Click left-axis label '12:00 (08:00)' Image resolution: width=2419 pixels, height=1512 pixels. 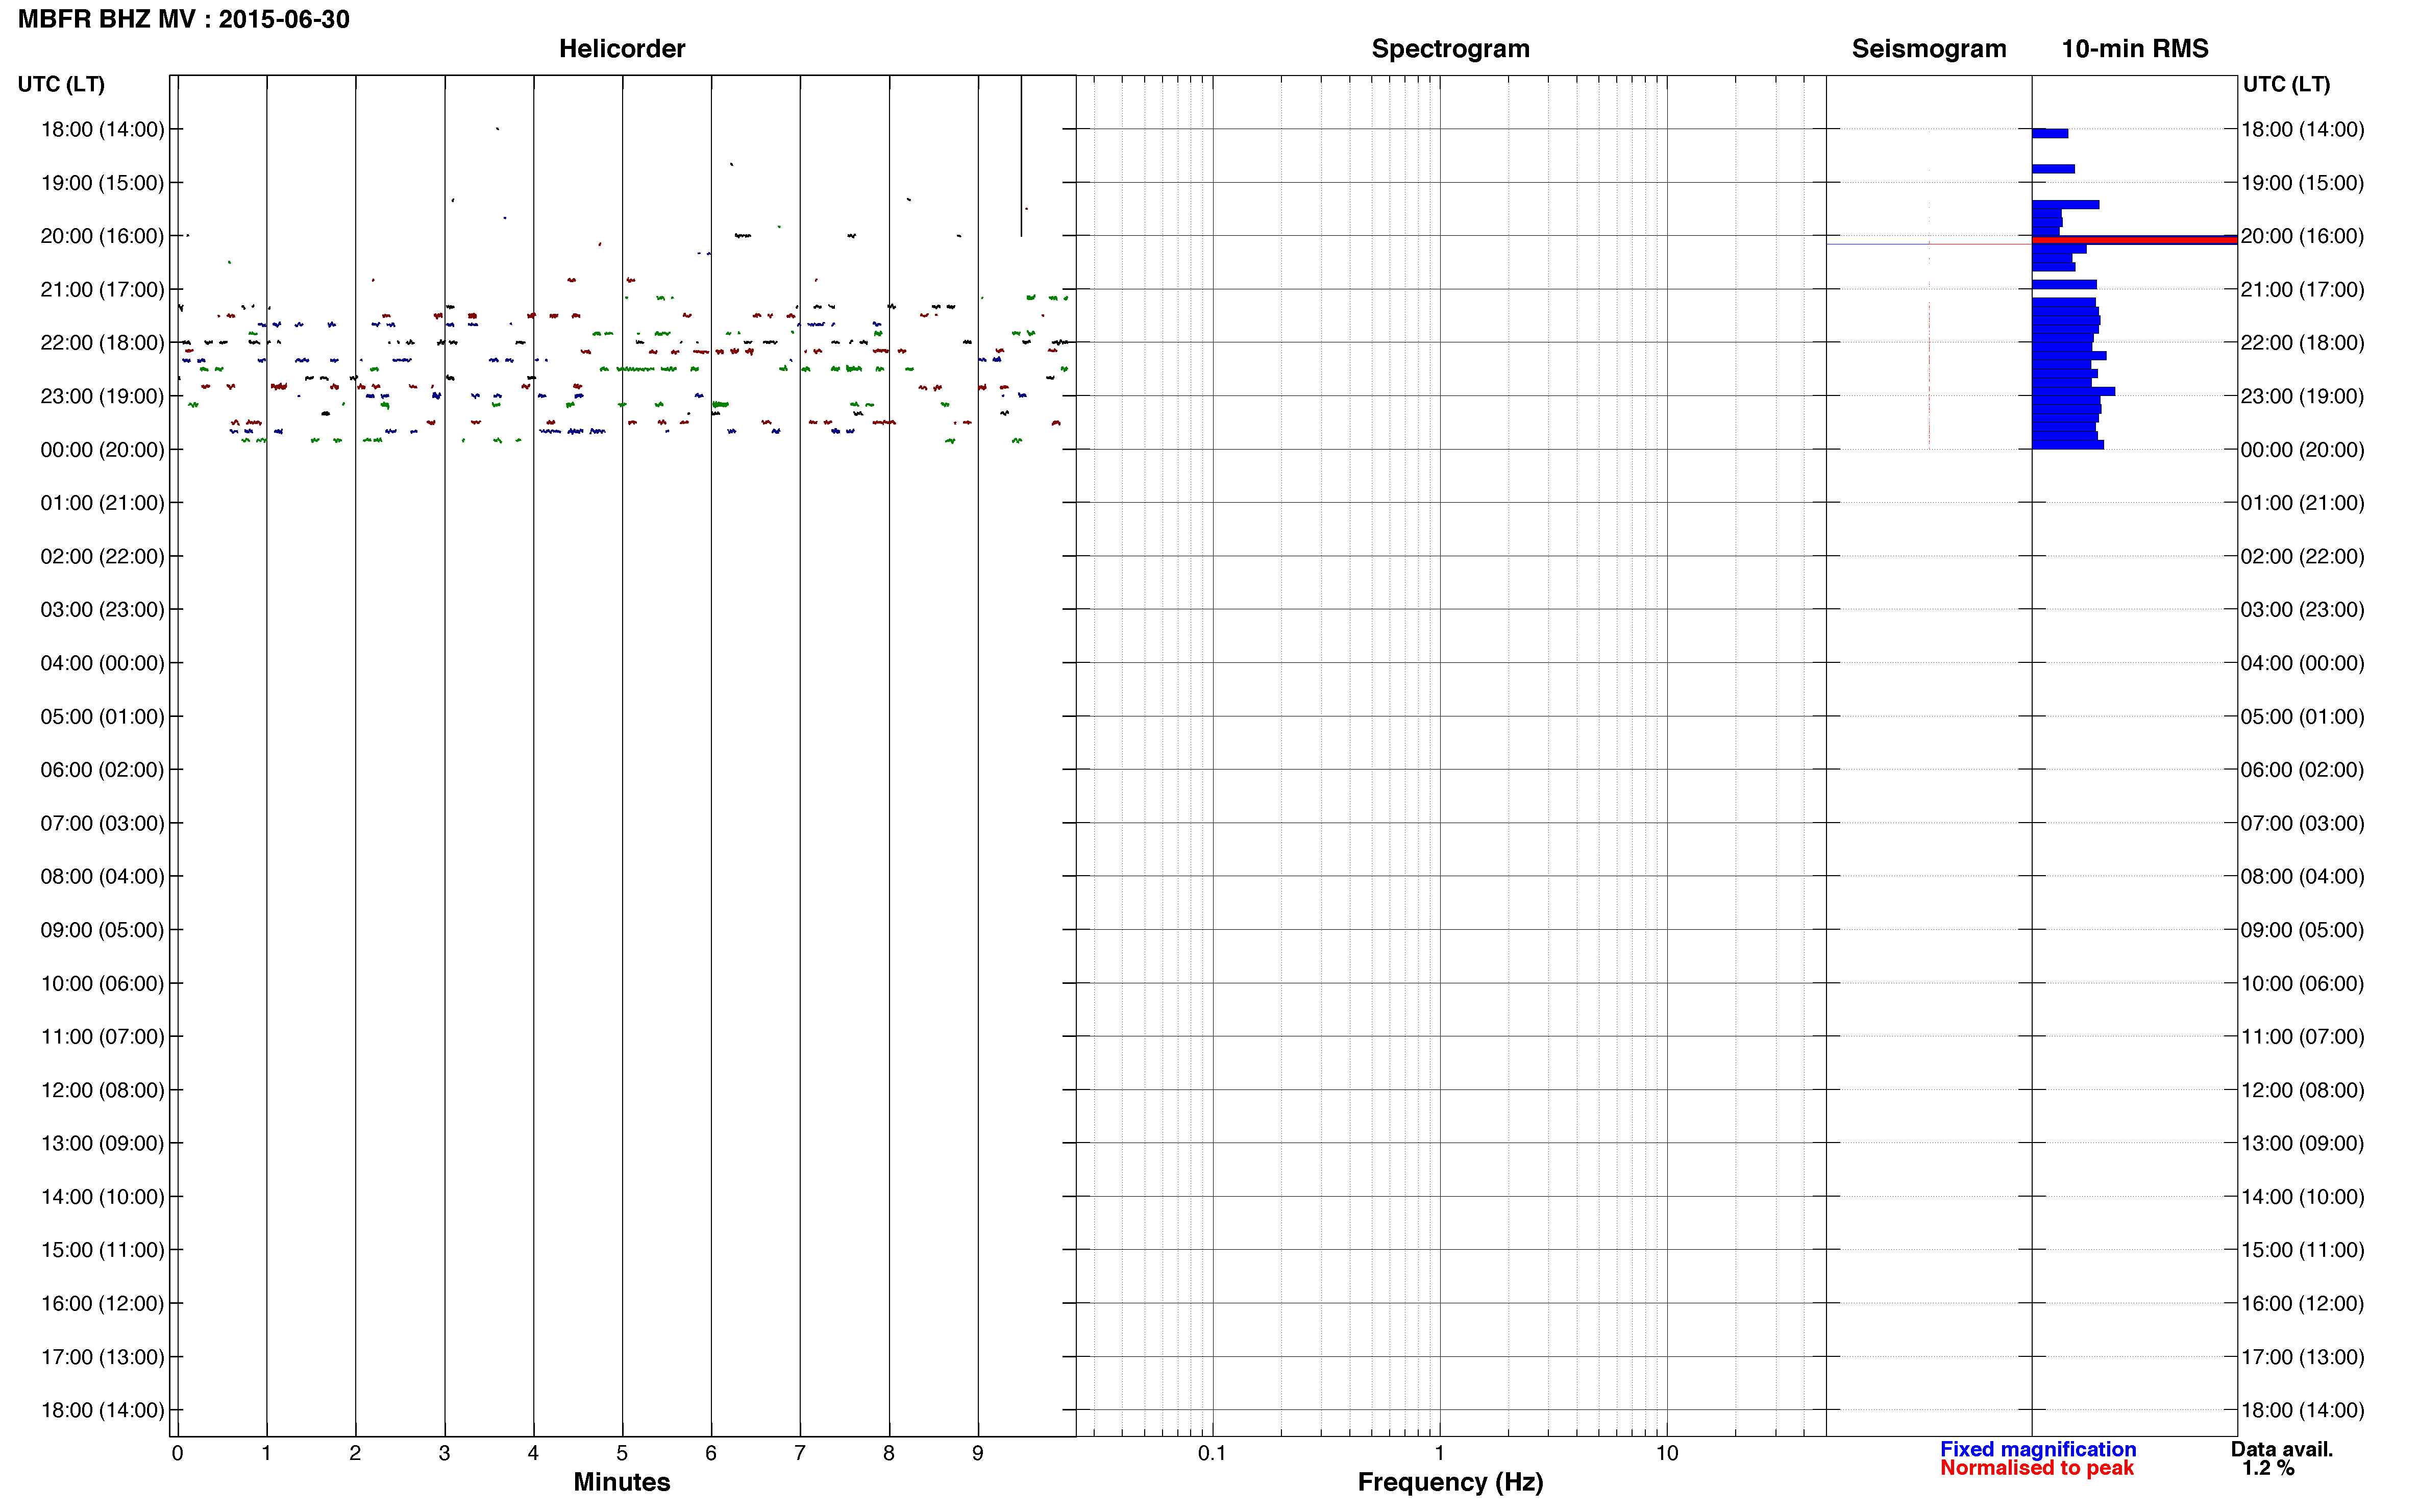click(x=102, y=1090)
